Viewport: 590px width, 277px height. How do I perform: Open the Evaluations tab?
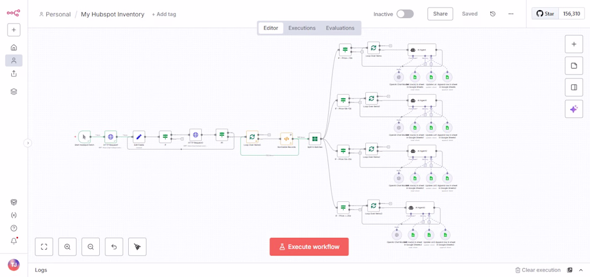point(340,28)
